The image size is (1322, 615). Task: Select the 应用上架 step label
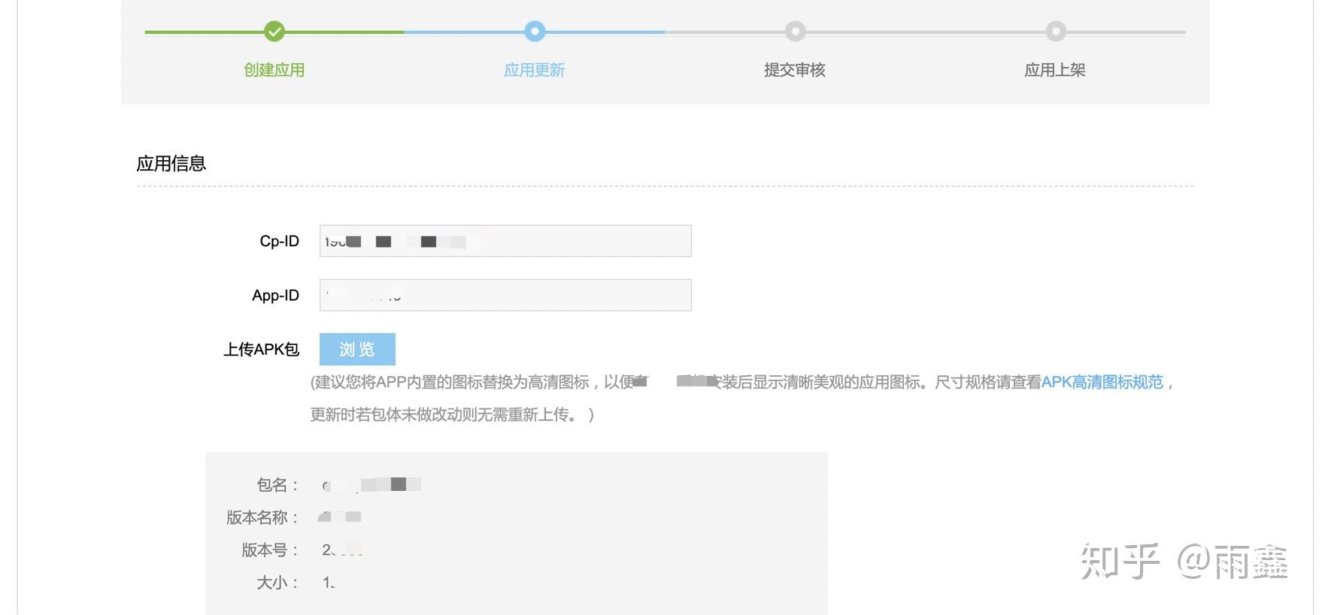tap(1055, 70)
